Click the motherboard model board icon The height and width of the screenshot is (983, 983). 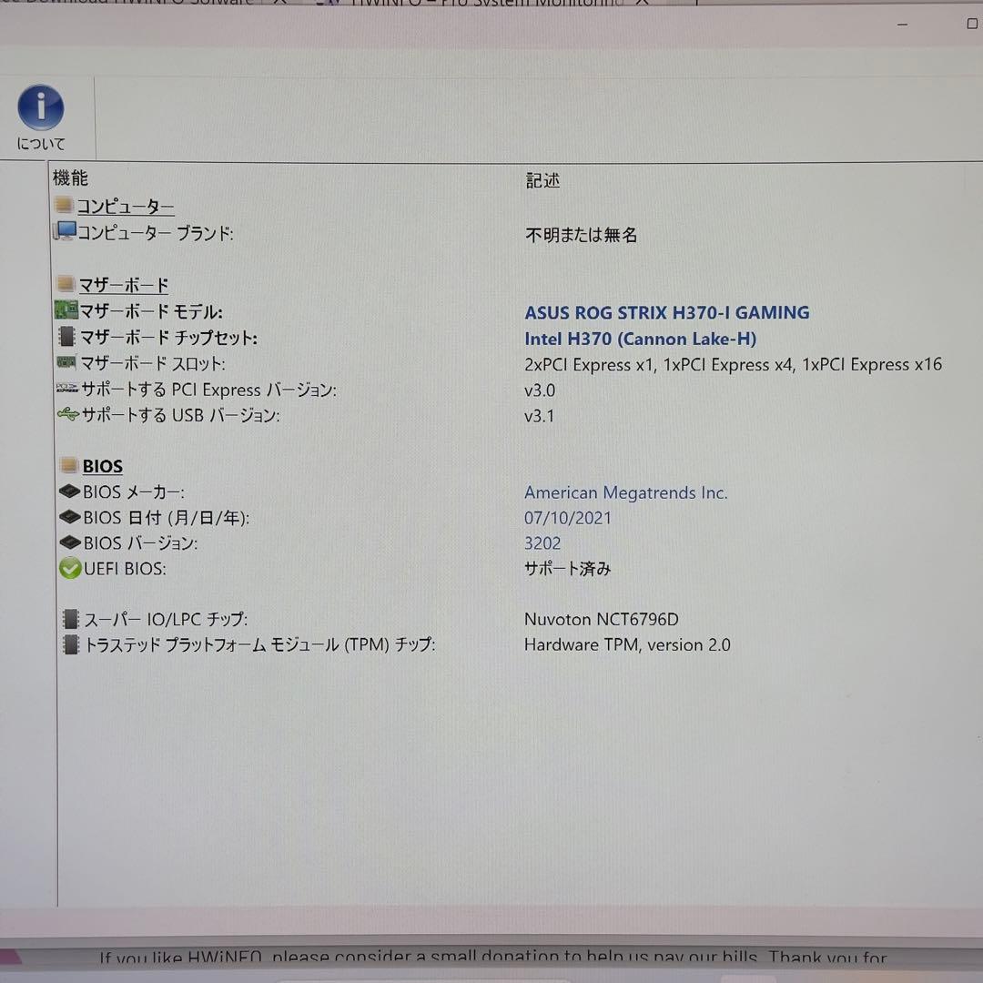[66, 309]
